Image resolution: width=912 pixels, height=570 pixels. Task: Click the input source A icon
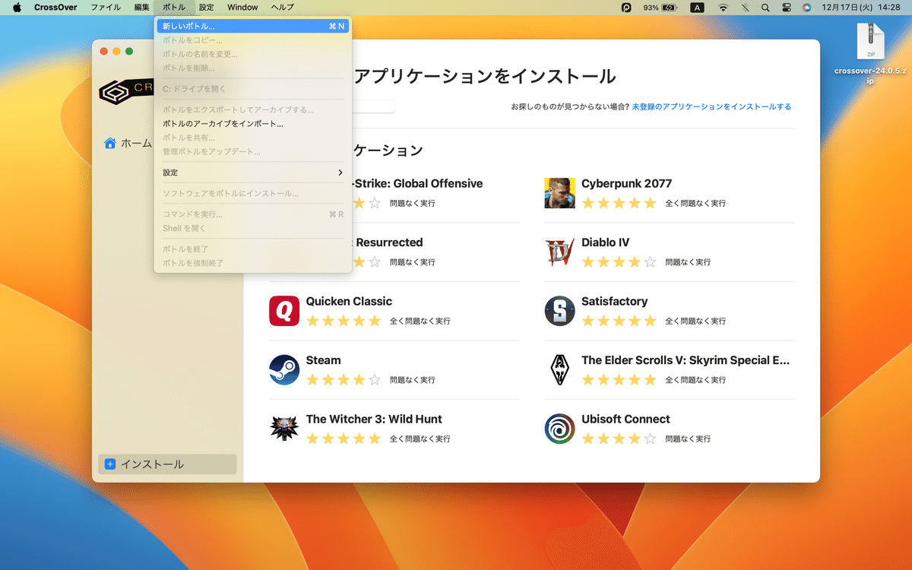click(697, 8)
